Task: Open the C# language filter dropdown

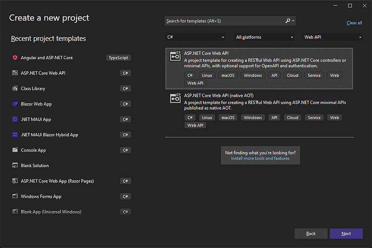Action: 195,37
